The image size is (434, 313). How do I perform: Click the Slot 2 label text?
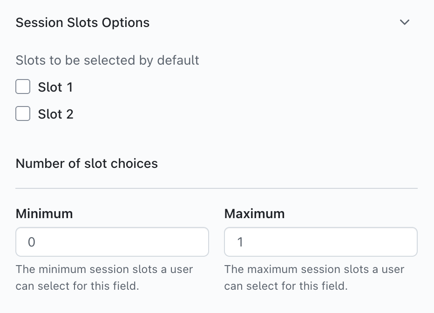pos(56,114)
